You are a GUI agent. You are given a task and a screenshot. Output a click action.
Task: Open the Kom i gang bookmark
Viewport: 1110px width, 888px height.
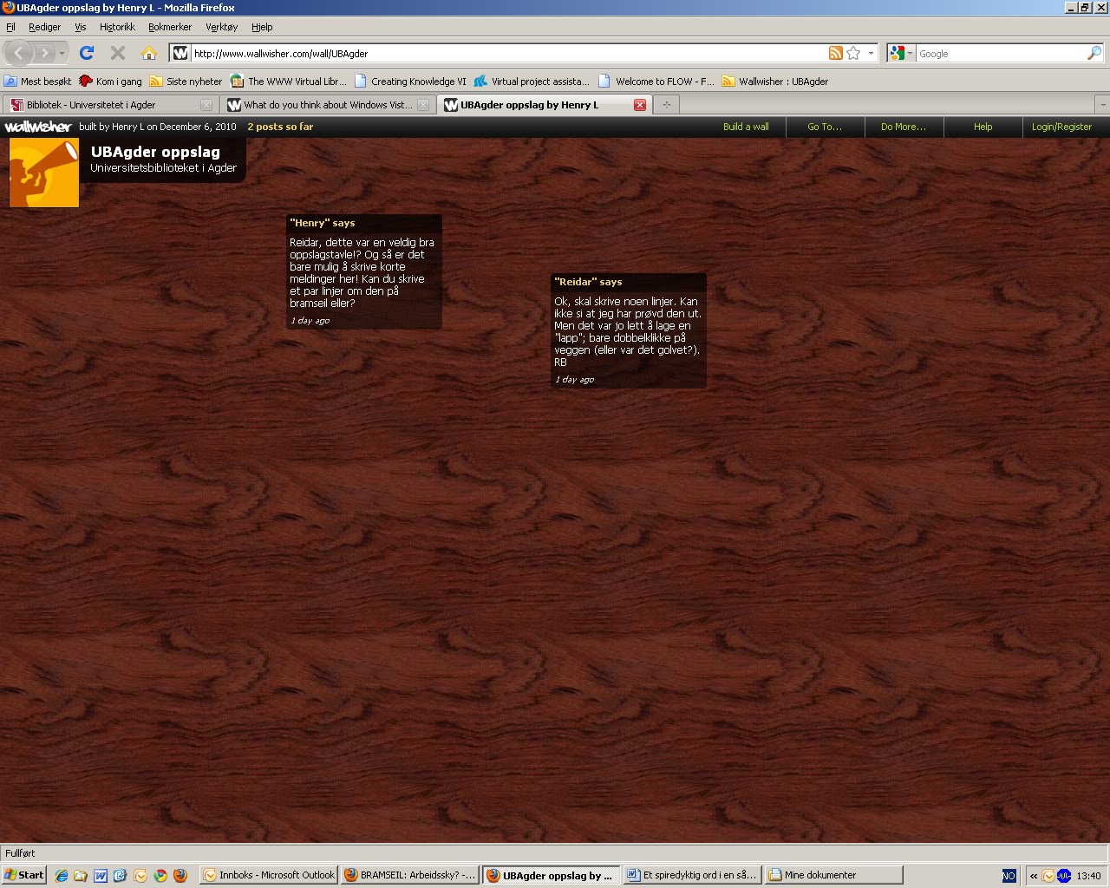(110, 82)
